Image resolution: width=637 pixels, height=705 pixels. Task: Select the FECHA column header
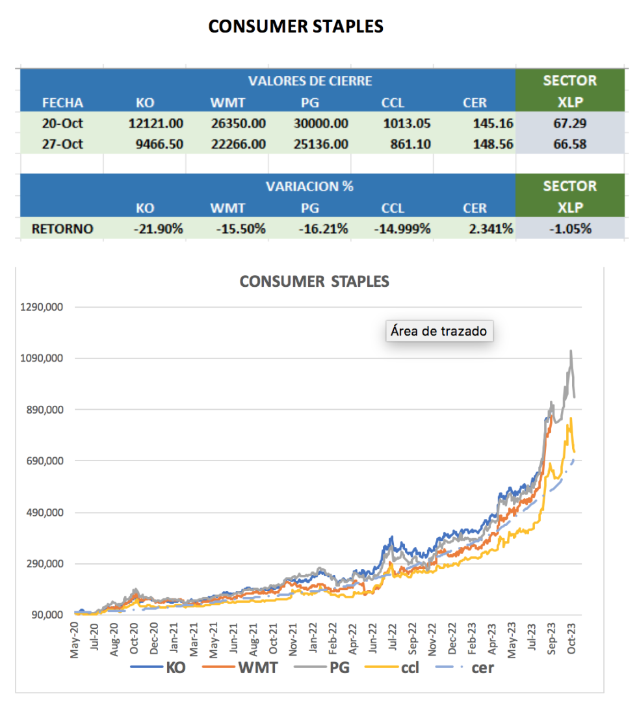coord(62,103)
